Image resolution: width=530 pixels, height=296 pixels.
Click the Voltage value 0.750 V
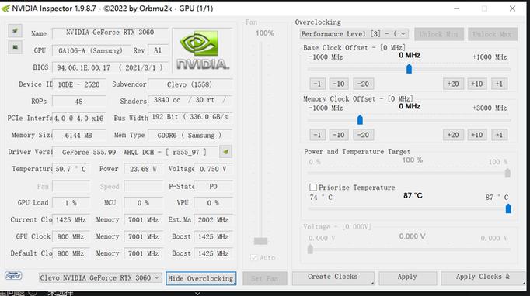pos(213,169)
